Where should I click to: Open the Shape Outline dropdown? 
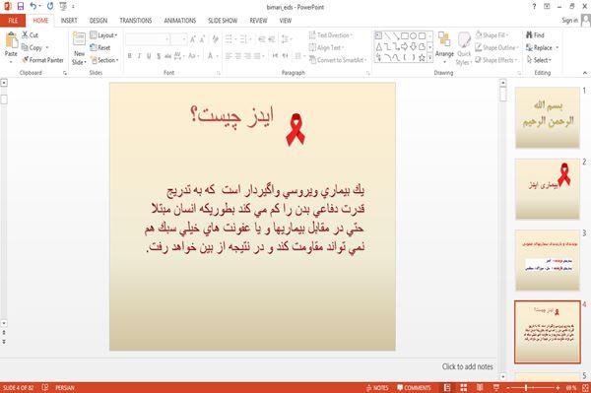(x=496, y=47)
